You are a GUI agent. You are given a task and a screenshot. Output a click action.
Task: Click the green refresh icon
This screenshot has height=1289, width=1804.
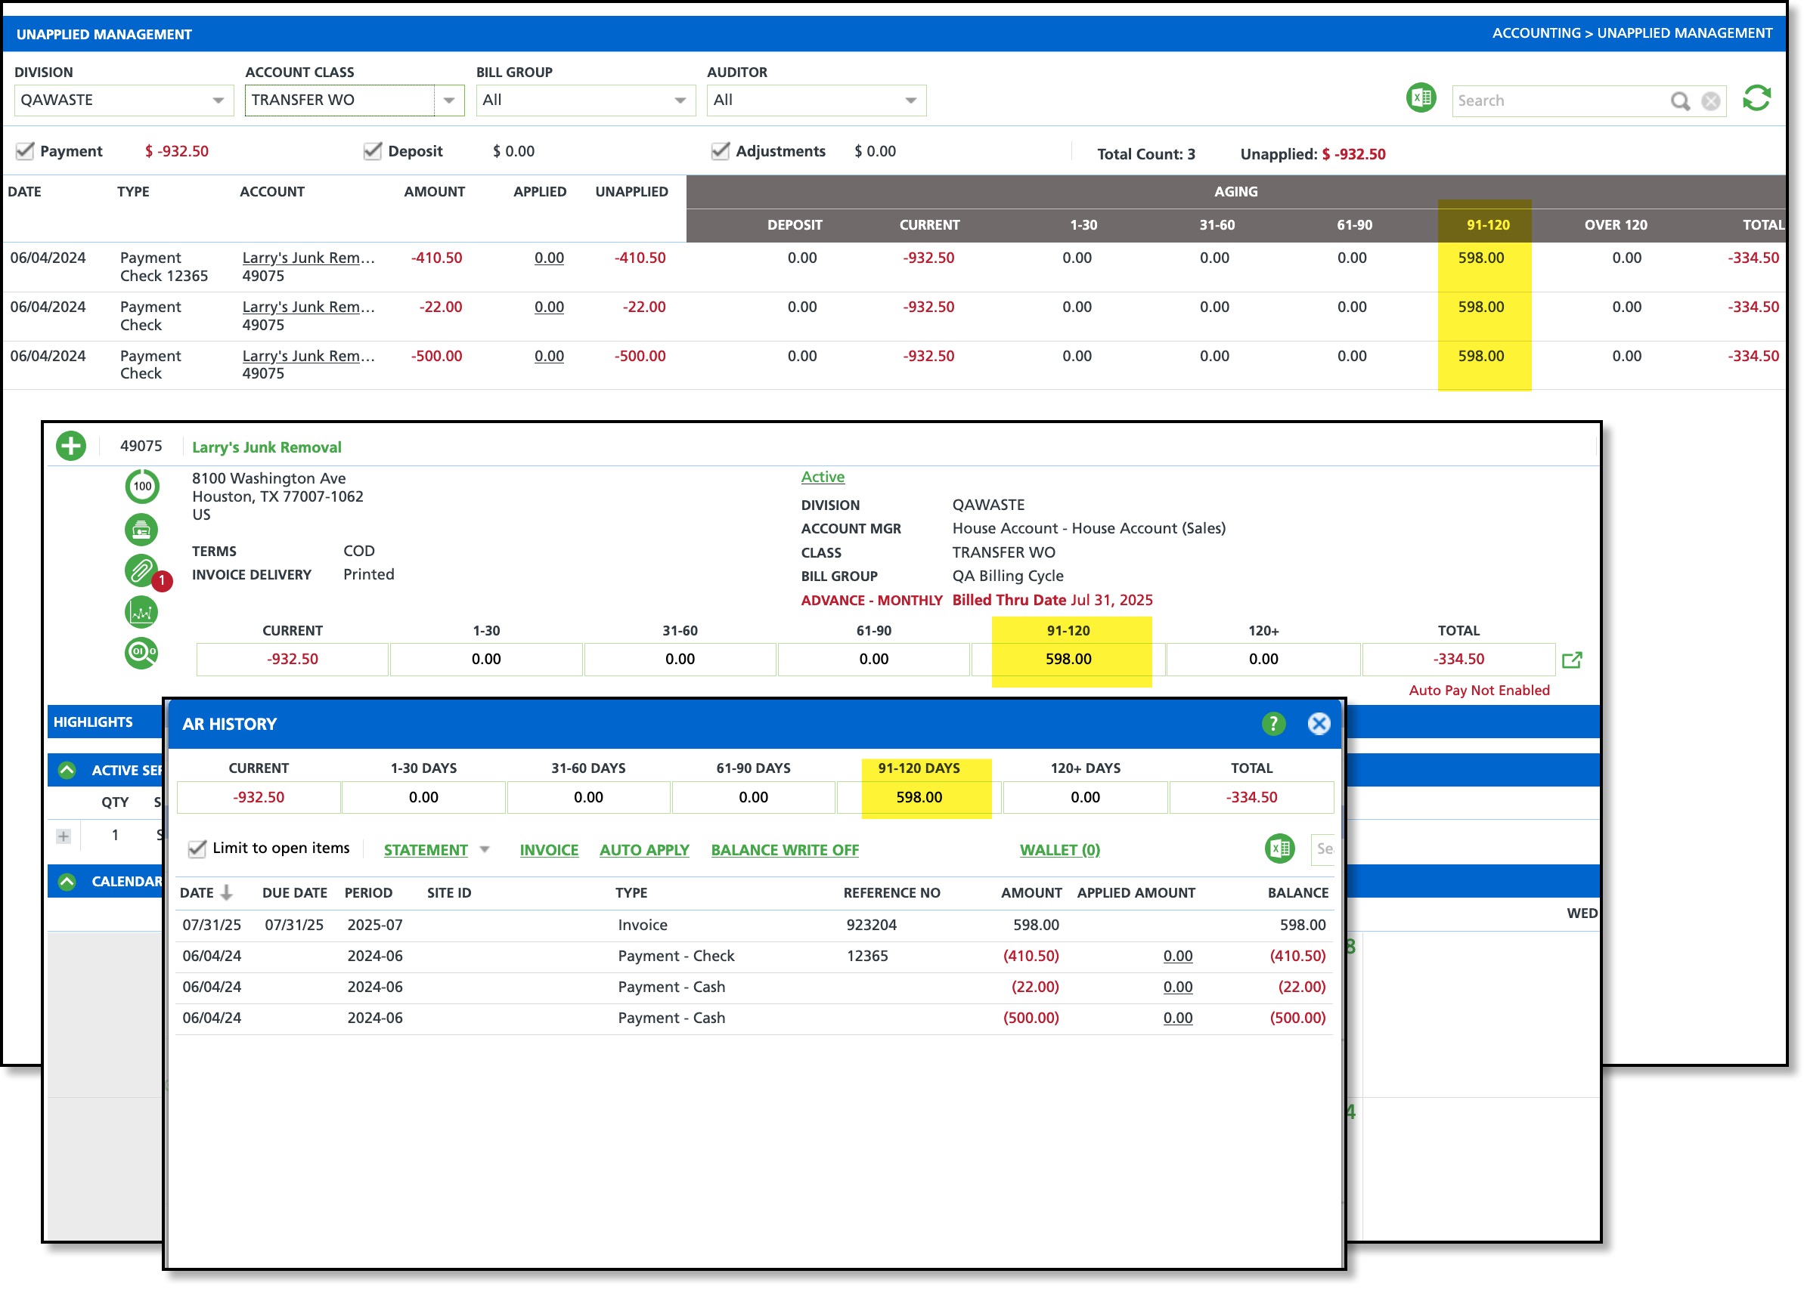click(x=1756, y=99)
